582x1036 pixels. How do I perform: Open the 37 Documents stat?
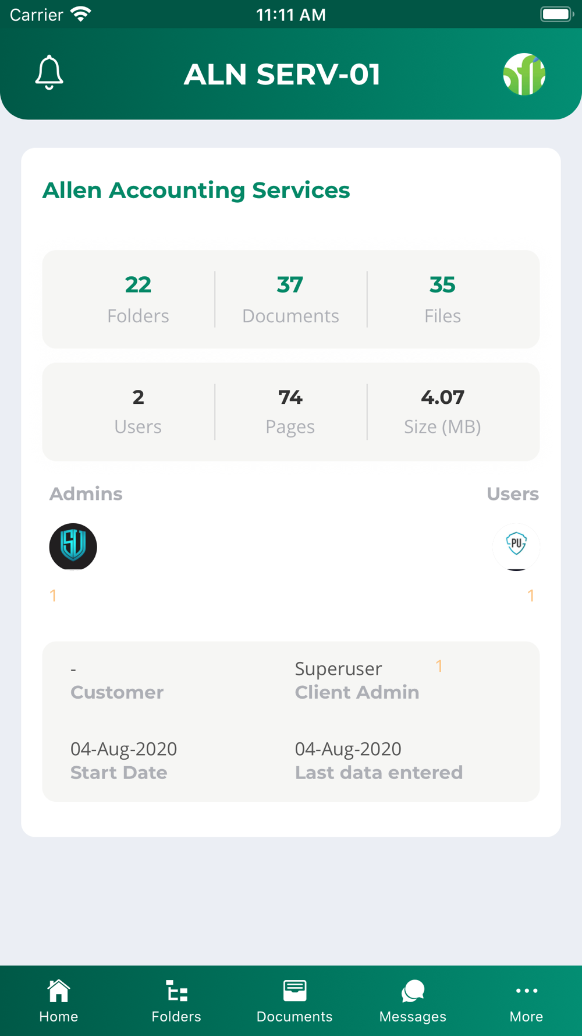[x=290, y=299]
